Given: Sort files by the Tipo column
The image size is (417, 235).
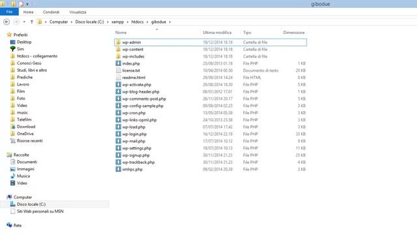Looking at the screenshot, I should coord(247,33).
